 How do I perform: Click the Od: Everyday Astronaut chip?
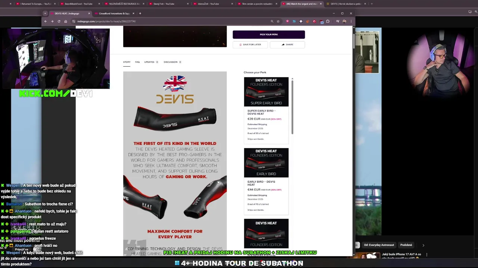point(379,245)
